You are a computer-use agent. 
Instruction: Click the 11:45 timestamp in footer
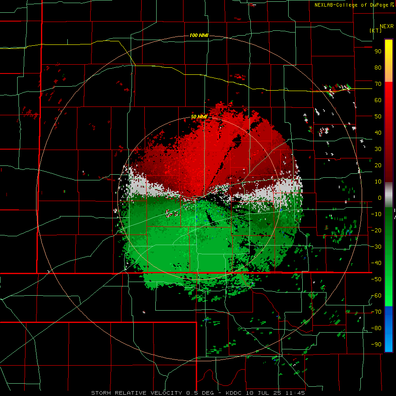[295, 393]
